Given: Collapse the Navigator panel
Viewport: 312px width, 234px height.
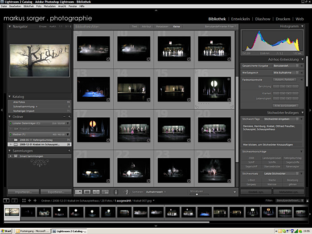Looking at the screenshot, I should click(9, 26).
